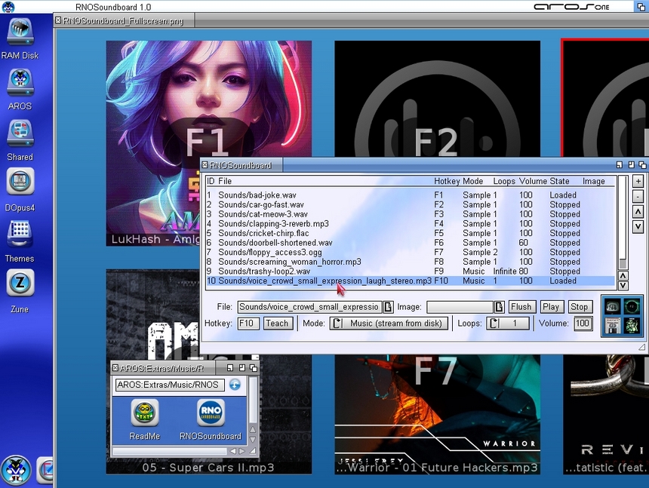The width and height of the screenshot is (649, 488).
Task: Open the Zune preferences icon
Action: tap(20, 284)
